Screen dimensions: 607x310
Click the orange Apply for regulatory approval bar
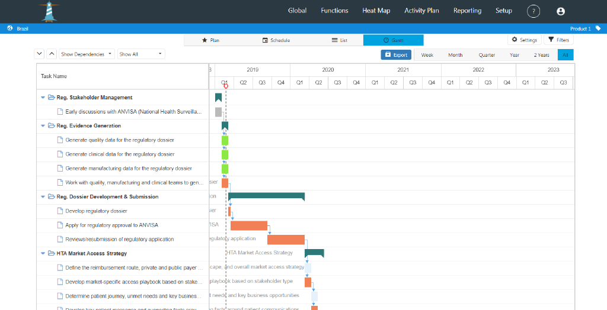pos(248,225)
